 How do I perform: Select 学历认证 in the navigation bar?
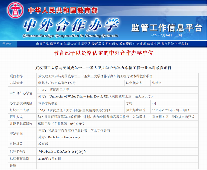(70, 44)
